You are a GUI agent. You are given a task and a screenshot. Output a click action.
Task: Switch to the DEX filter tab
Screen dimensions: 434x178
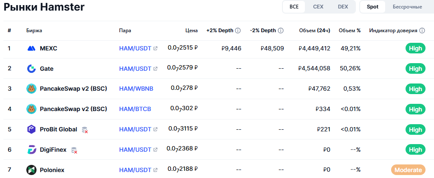tap(343, 7)
